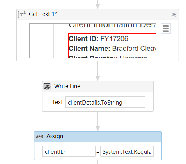Click the Client ID FY17206 text in preview
The height and width of the screenshot is (164, 186).
coord(98,39)
